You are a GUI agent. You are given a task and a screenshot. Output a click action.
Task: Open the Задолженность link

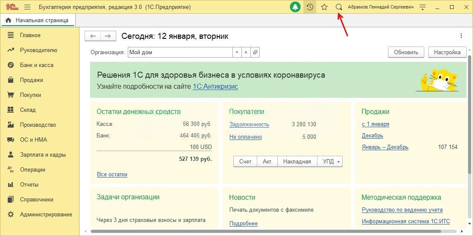pos(249,124)
